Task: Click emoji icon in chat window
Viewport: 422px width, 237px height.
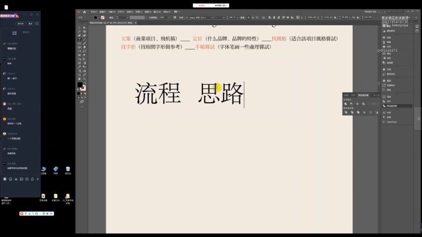Action: pos(10,179)
